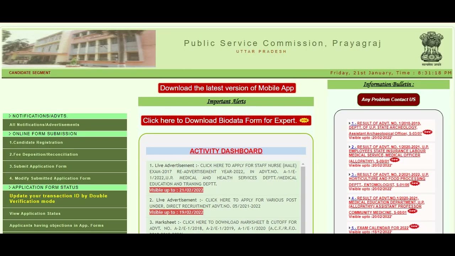
Task: Click 'Visible up to : 19/02/2022' label
Action: click(x=176, y=212)
